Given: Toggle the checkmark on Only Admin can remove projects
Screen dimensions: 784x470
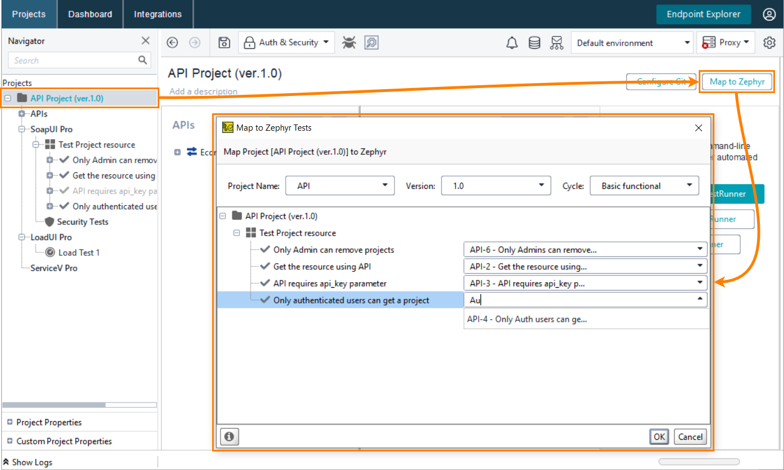Looking at the screenshot, I should [265, 250].
